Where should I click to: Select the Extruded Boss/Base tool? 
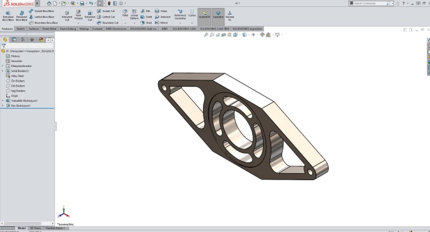8,16
